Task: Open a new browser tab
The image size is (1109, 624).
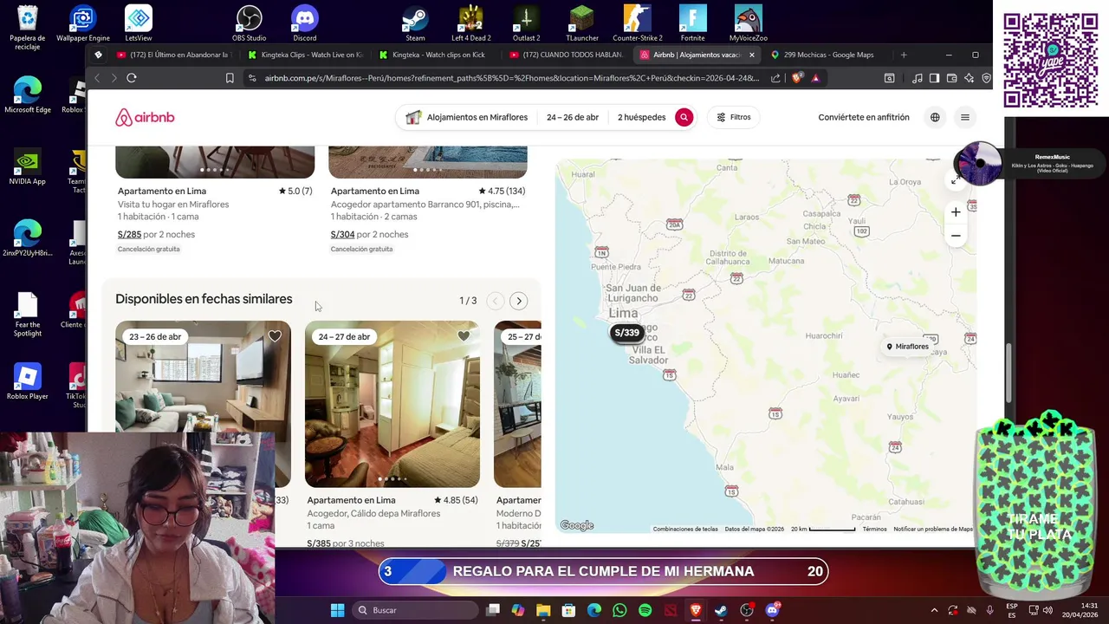Action: (904, 55)
